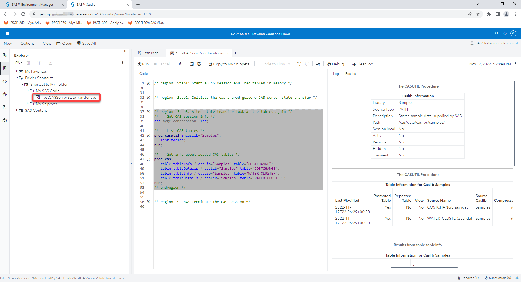The image size is (521, 282).
Task: Collapse the Folder Shortcuts node
Action: [17, 78]
